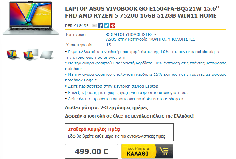Select the first front-view laptop thumbnail
The width and height of the screenshot is (236, 159).
[x=14, y=55]
